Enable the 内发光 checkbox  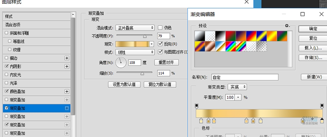[6, 75]
